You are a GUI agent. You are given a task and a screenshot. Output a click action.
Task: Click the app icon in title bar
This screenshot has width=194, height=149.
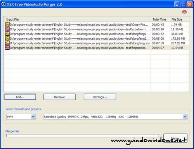point(3,4)
